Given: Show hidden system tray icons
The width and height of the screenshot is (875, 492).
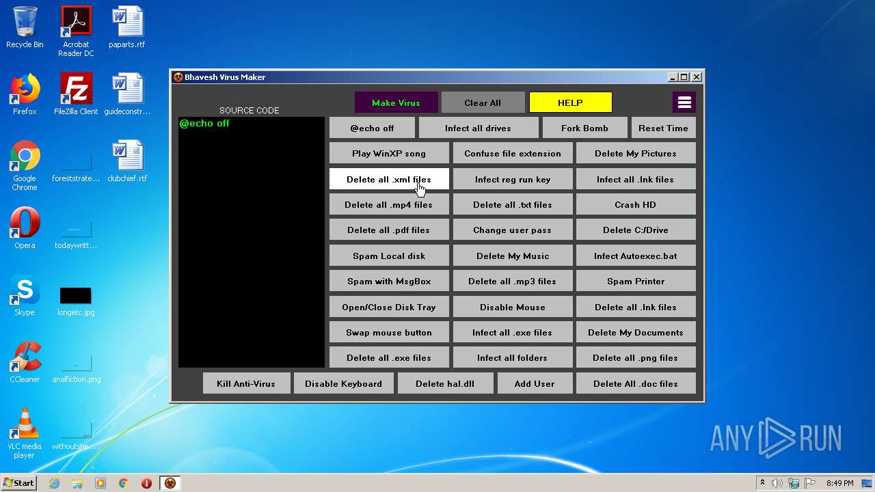Looking at the screenshot, I should 762,483.
